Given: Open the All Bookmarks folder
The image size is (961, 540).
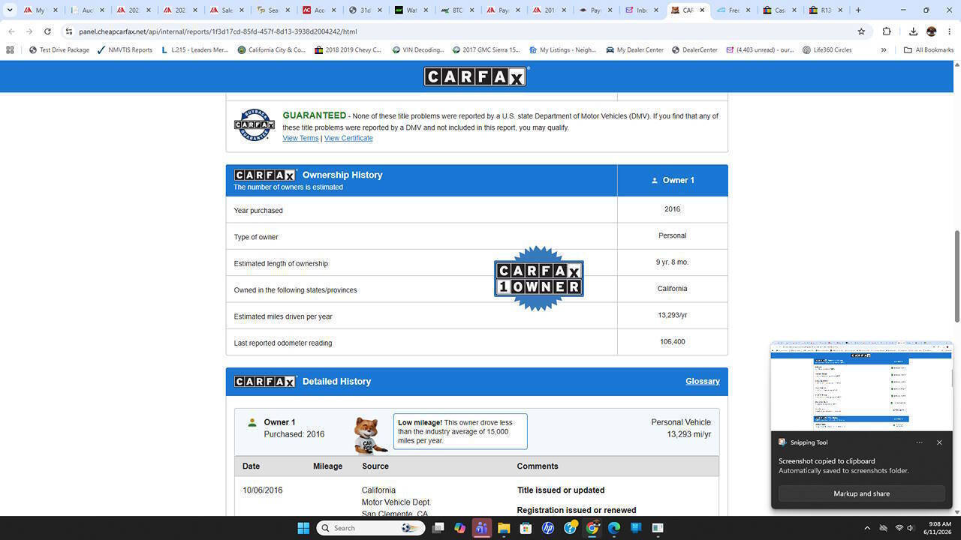Looking at the screenshot, I should tap(928, 50).
